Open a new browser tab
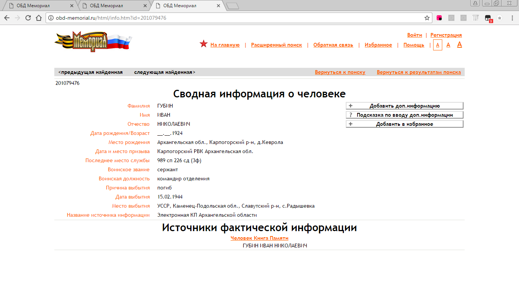The height and width of the screenshot is (291, 519). point(232,6)
